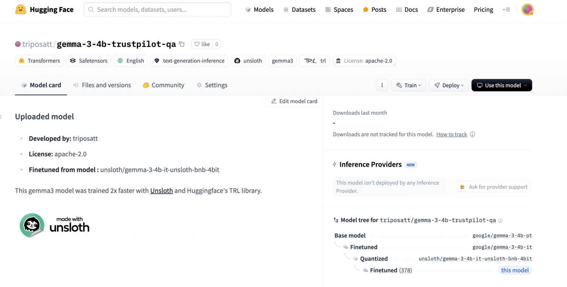Click the info icon next to Model tree heading
567x287 pixels.
tap(501, 220)
